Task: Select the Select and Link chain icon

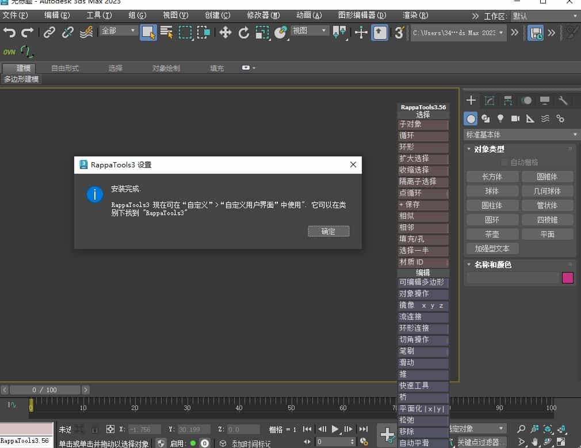Action: pyautogui.click(x=49, y=33)
